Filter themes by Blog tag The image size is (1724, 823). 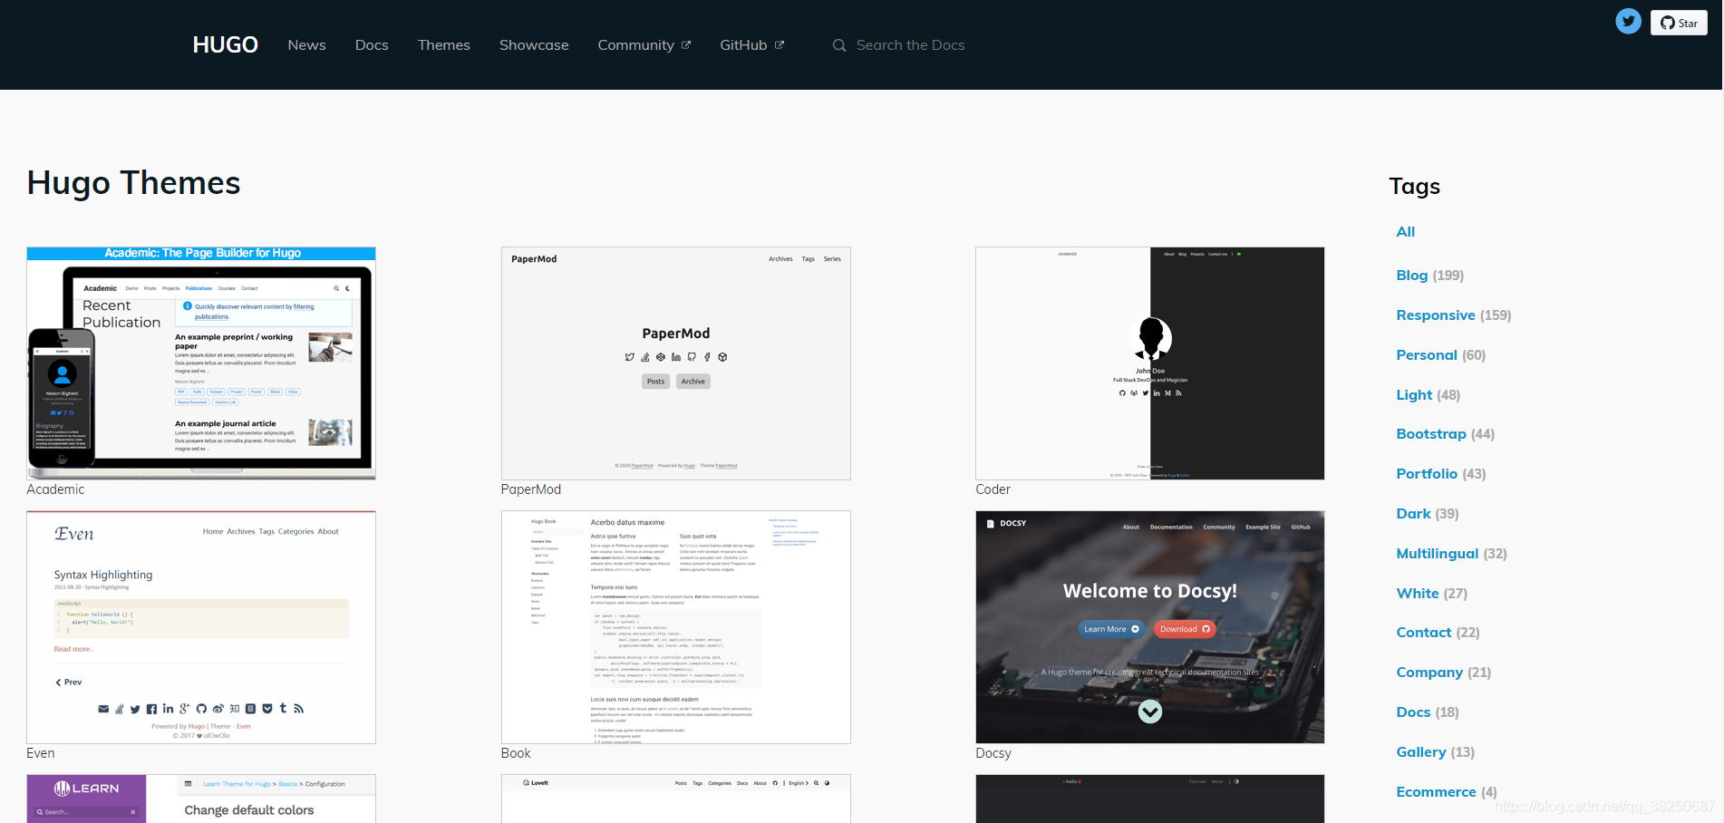click(x=1411, y=276)
